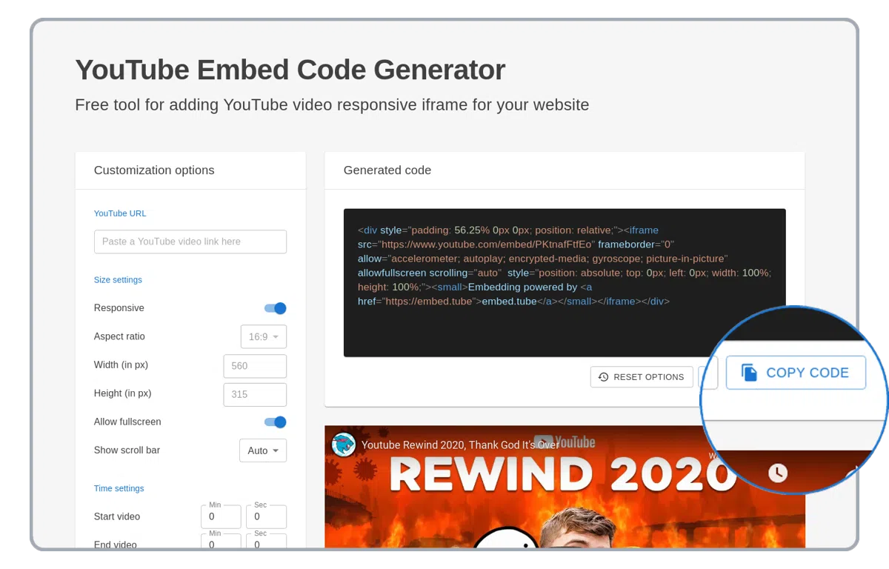889x569 pixels.
Task: Focus the Height (in px) field
Action: click(254, 394)
